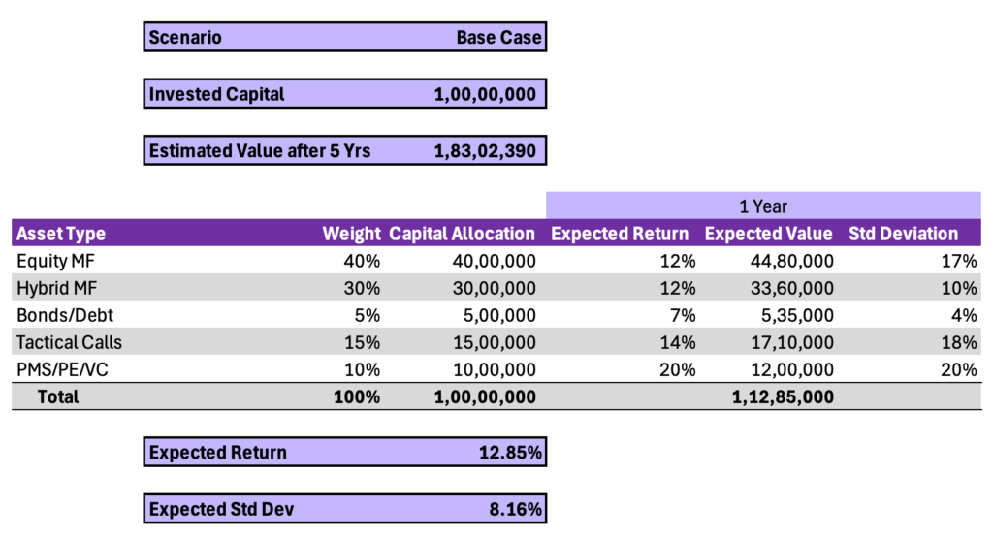The width and height of the screenshot is (993, 538).
Task: Select the Total row label
Action: click(58, 396)
